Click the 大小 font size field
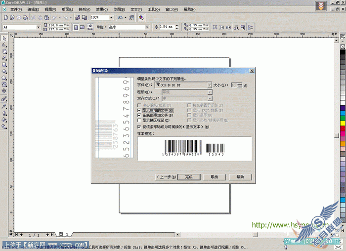Screen dimensions: 346x251 (234, 85)
